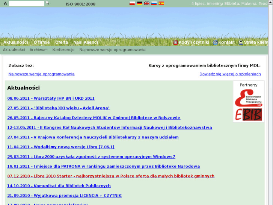
Task: Open Komunikat dla Bibliotek Publicznych news
Action: point(59,186)
